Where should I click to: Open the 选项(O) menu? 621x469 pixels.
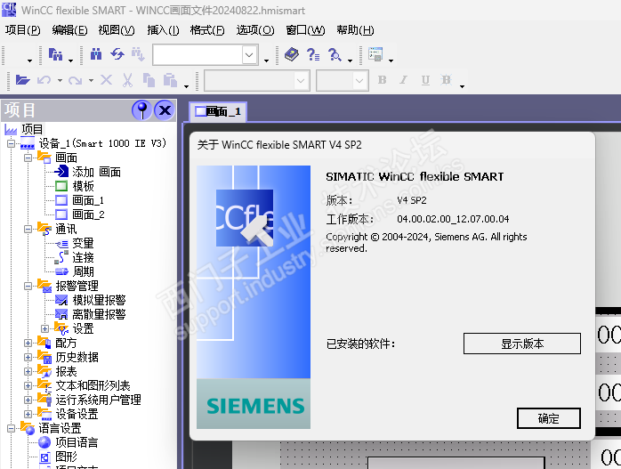pyautogui.click(x=255, y=30)
